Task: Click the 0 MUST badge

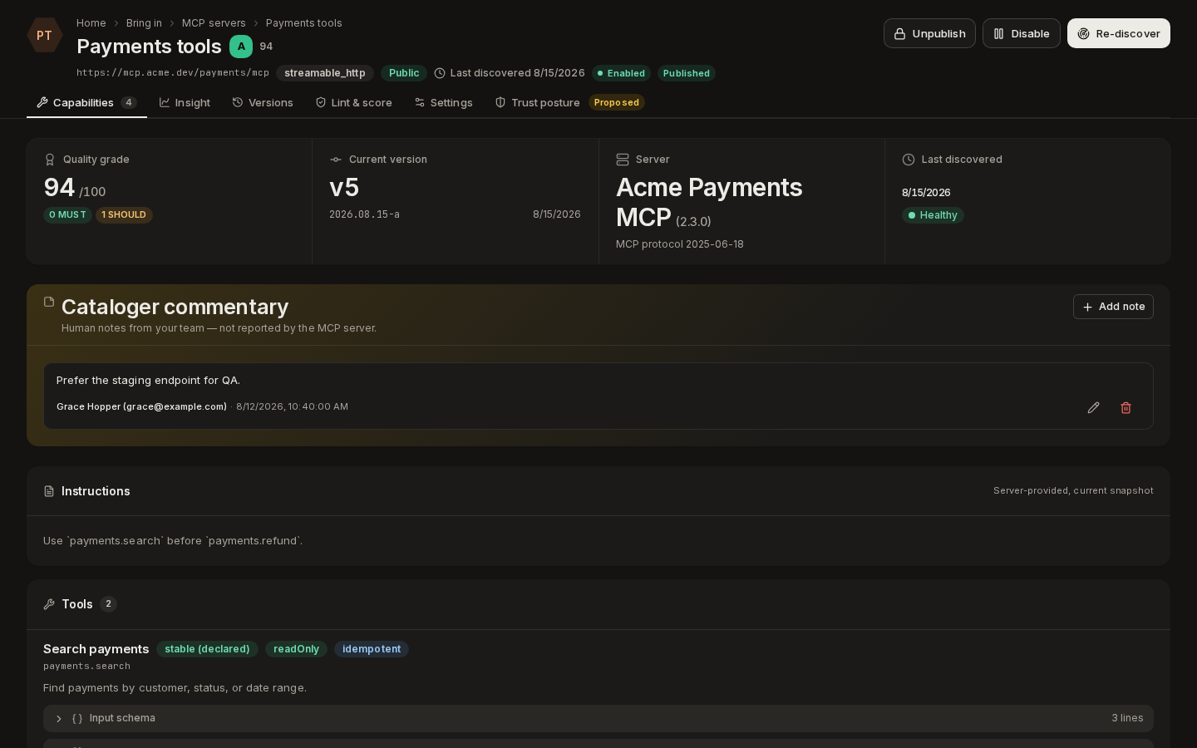Action: 67,215
